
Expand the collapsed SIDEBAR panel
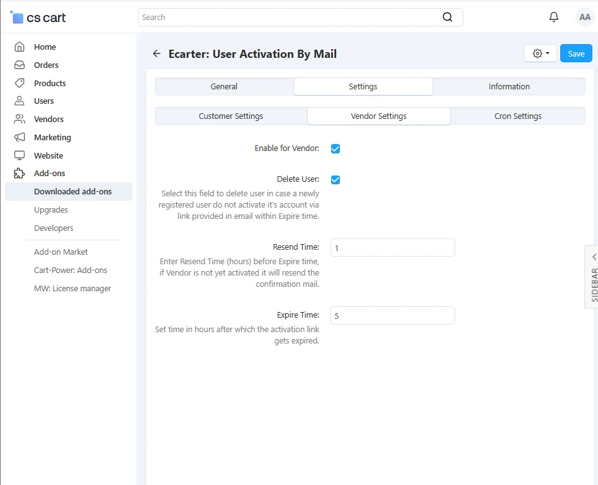click(593, 276)
